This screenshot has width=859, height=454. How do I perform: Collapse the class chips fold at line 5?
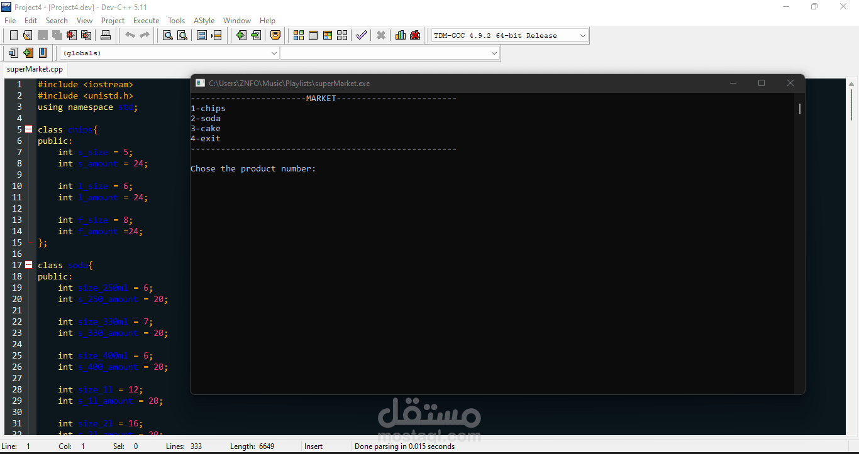[x=28, y=129]
